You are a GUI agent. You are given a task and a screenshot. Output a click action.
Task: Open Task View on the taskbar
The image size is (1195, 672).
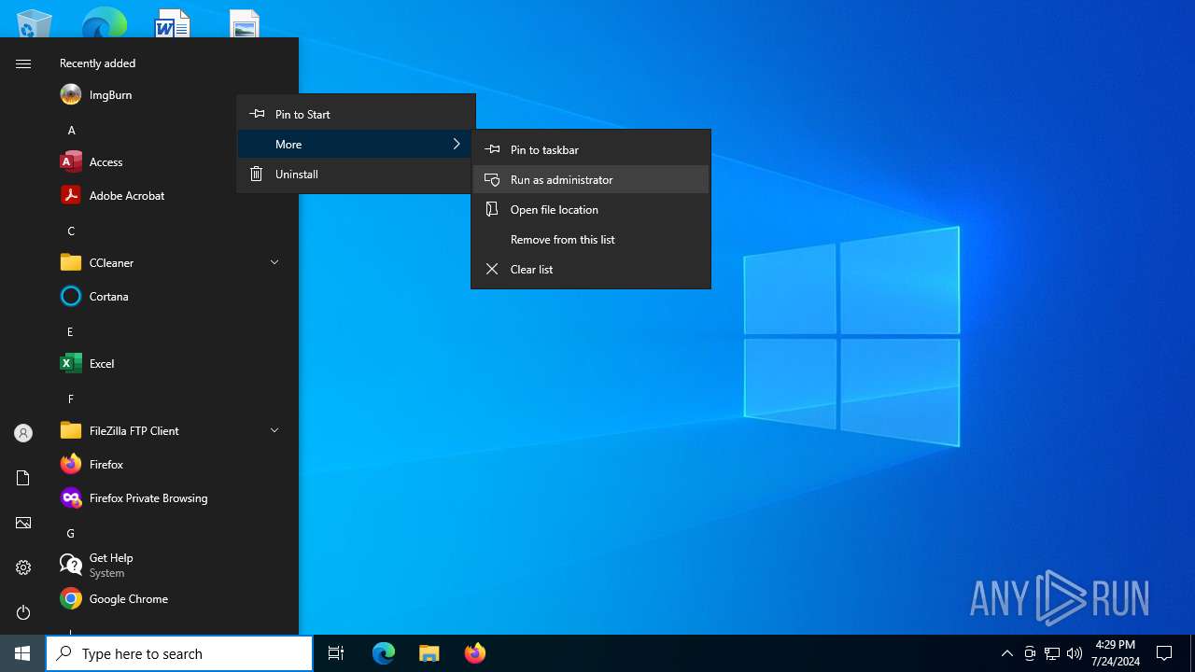pos(336,653)
